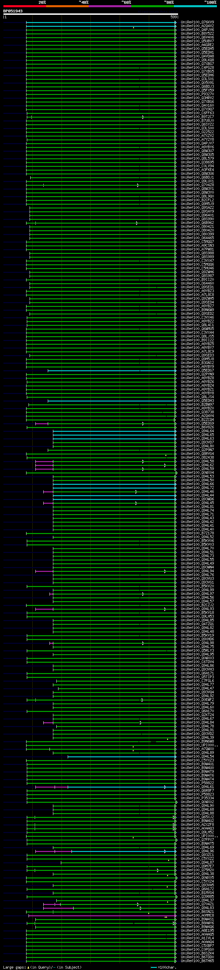Select the UniRef100_Q93WD6 label
Viewport: 220px width, 970px height.
[197, 499]
